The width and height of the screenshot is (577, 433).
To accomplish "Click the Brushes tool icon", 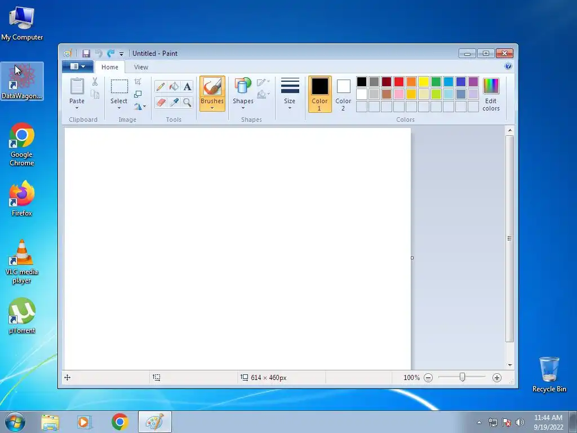I will 212,87.
